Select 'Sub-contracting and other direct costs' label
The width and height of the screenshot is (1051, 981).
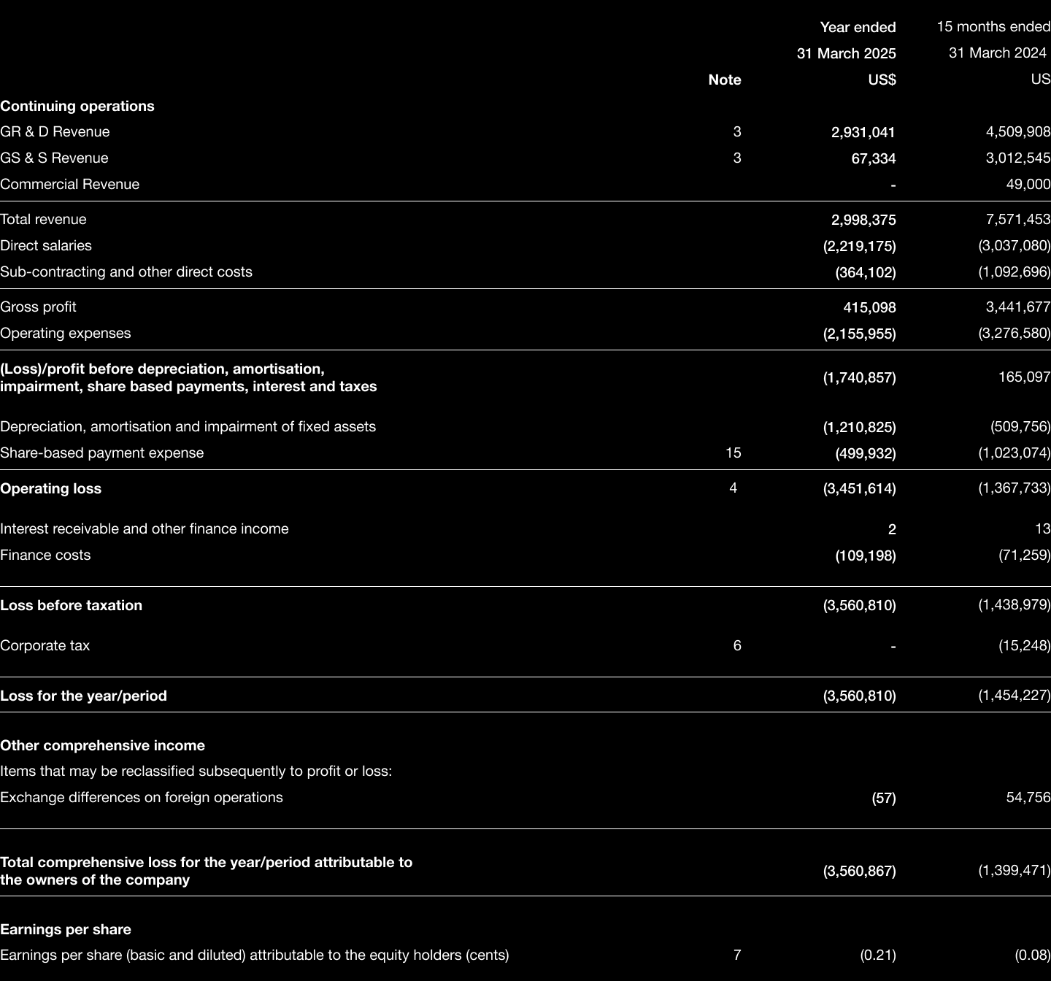tap(126, 272)
